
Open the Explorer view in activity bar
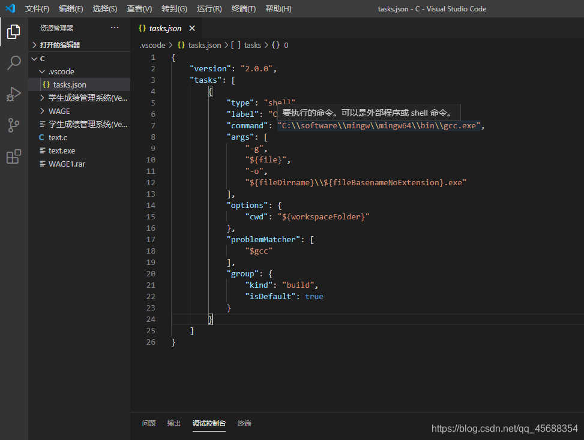click(x=14, y=32)
